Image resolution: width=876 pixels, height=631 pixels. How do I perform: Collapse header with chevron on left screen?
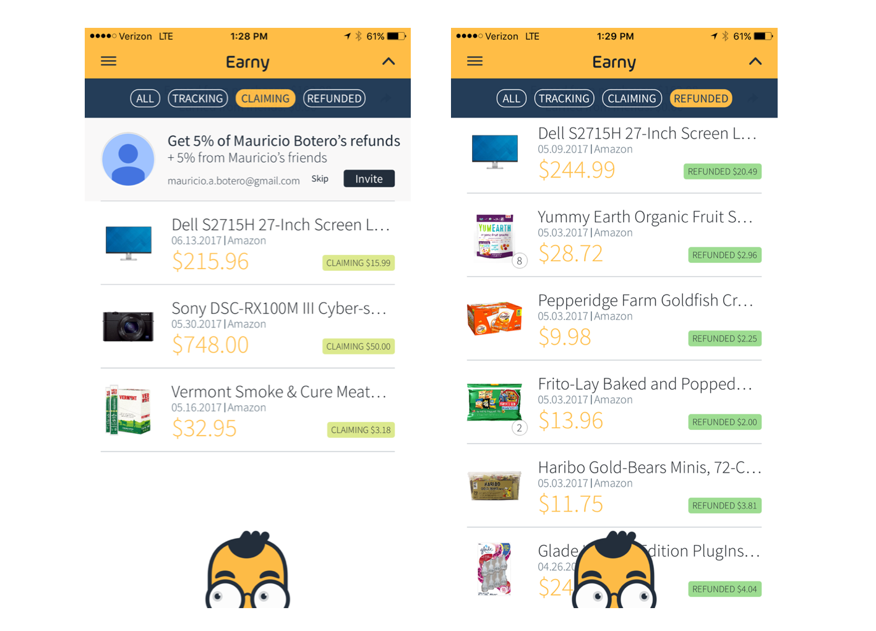click(x=389, y=61)
